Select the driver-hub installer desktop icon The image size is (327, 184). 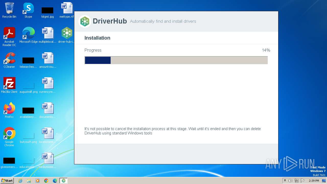(x=67, y=35)
